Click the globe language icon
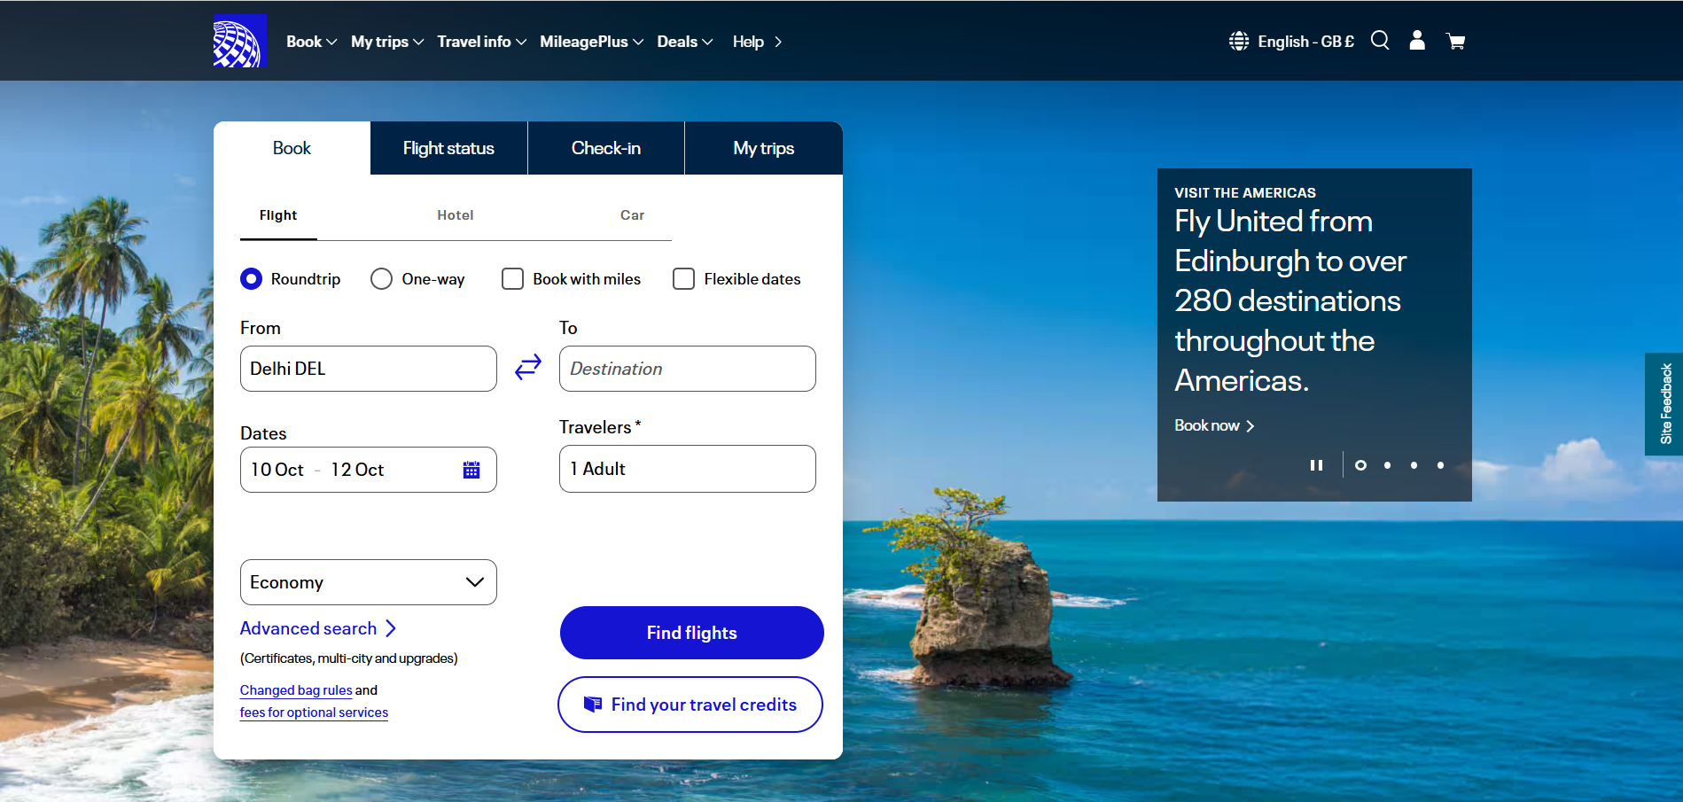 tap(1239, 42)
